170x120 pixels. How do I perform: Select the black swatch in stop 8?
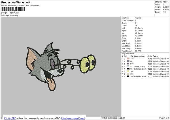(x=128, y=76)
